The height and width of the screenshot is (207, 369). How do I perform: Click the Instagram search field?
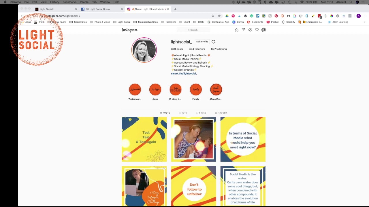pos(193,30)
